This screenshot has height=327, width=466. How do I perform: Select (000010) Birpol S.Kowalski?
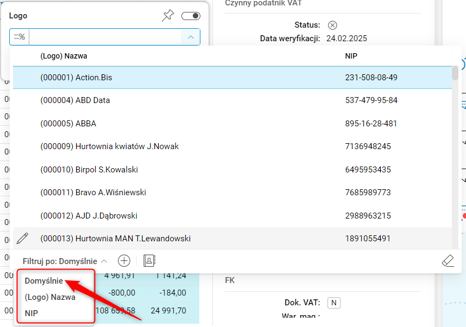[232, 169]
